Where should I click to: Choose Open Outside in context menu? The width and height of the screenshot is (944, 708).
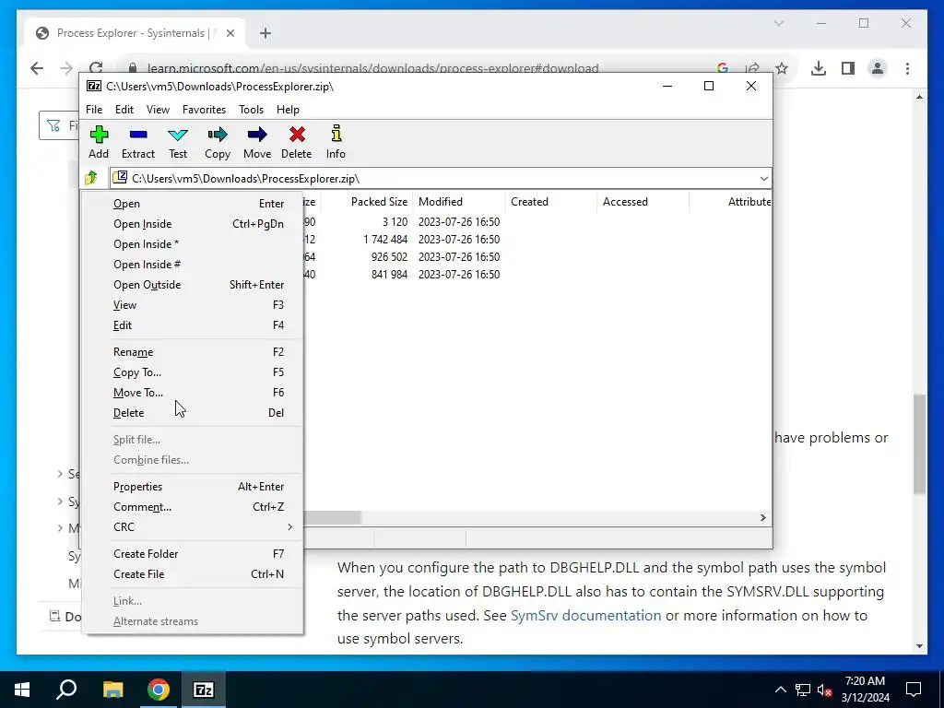192,285
